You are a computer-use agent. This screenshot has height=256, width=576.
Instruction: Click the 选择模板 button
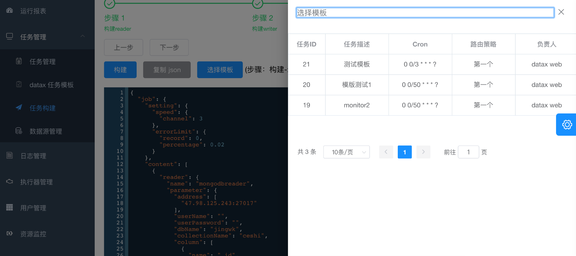[220, 70]
